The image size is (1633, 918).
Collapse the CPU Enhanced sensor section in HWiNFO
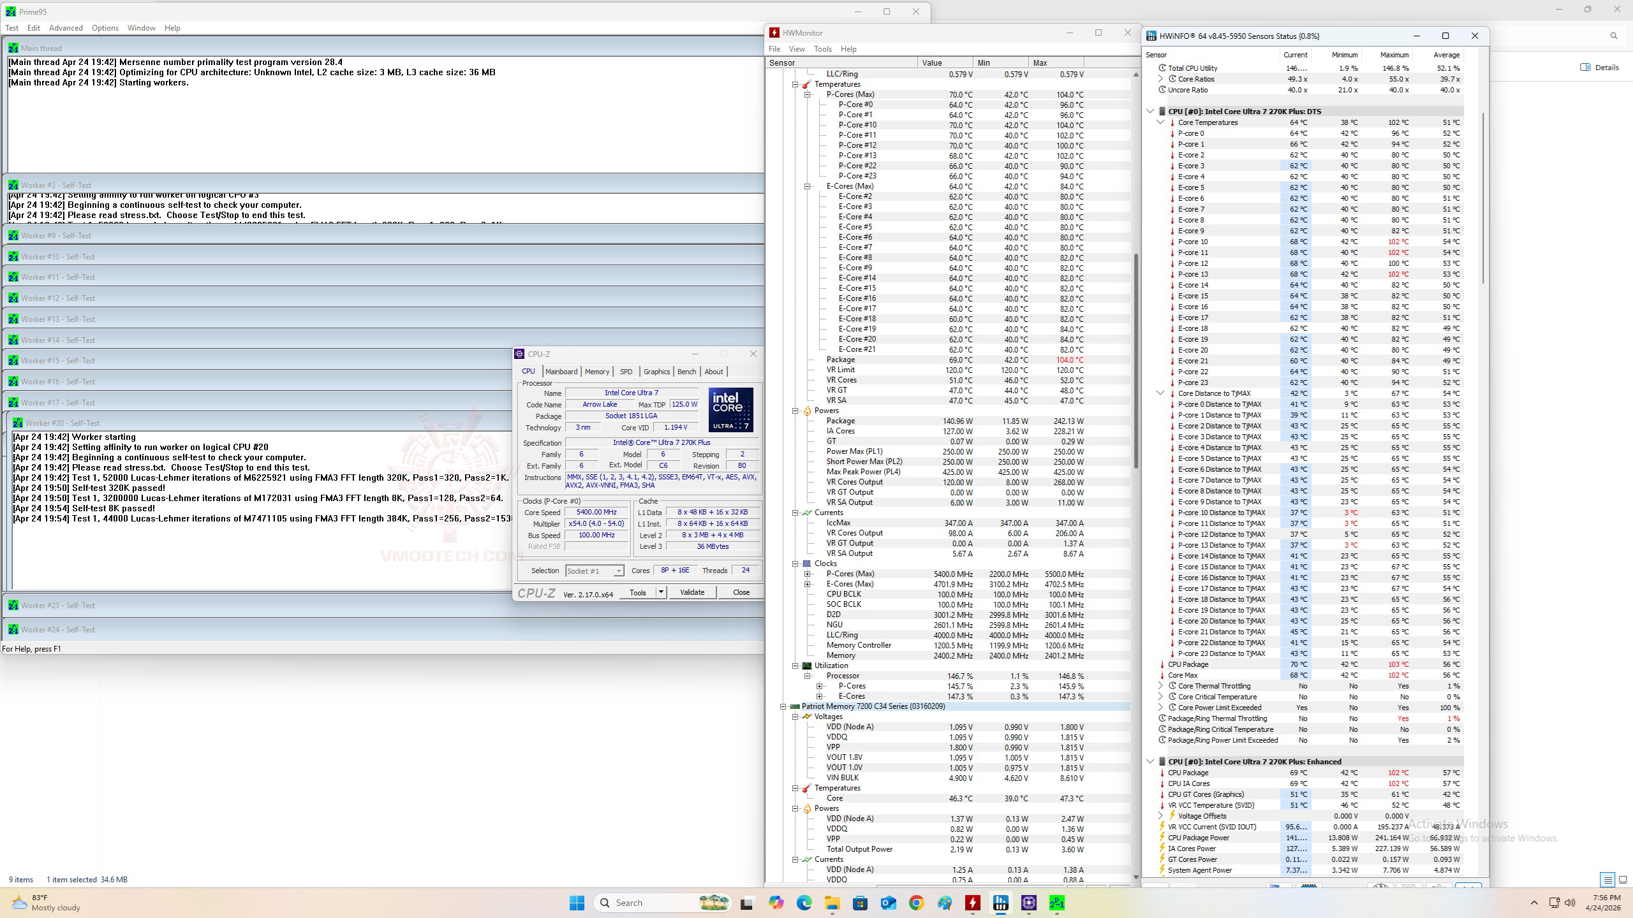point(1150,762)
